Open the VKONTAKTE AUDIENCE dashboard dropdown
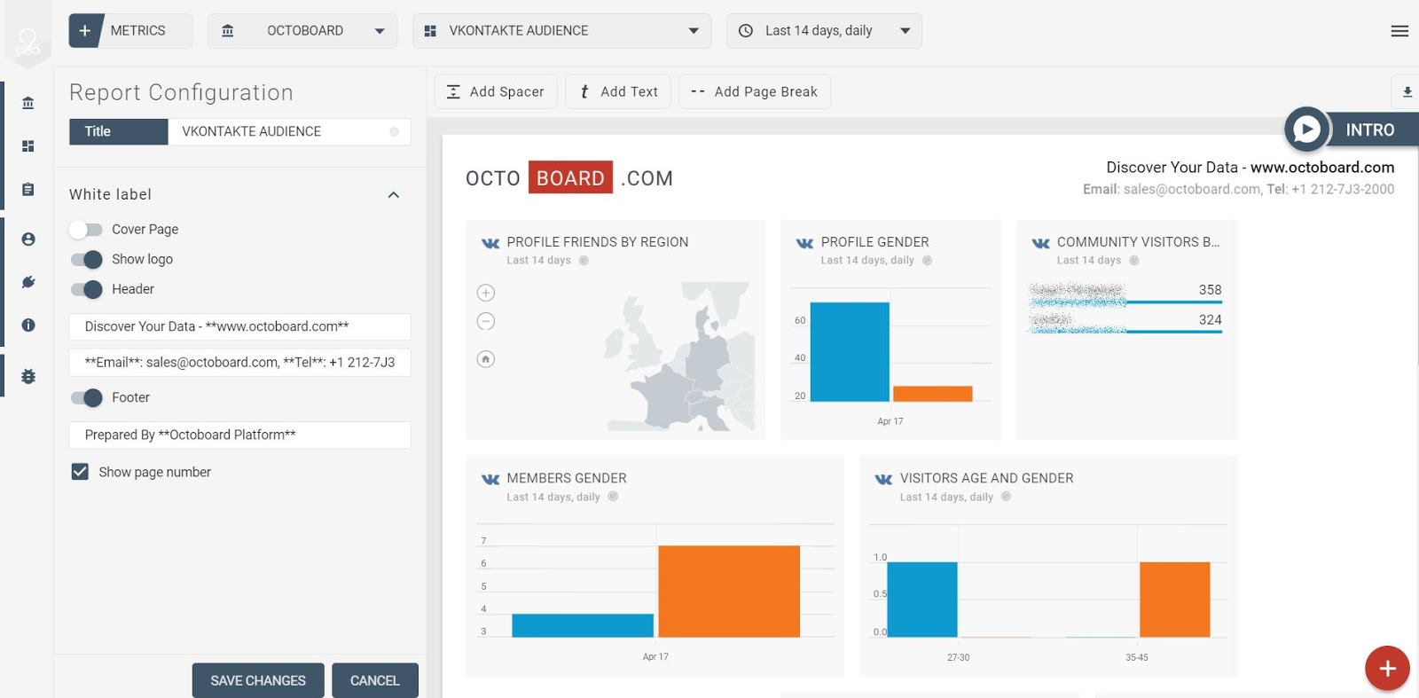 coord(561,31)
